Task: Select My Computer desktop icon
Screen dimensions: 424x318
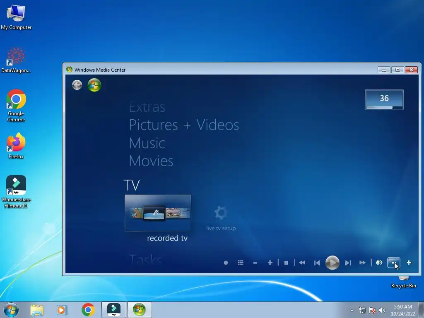Action: pos(16,17)
